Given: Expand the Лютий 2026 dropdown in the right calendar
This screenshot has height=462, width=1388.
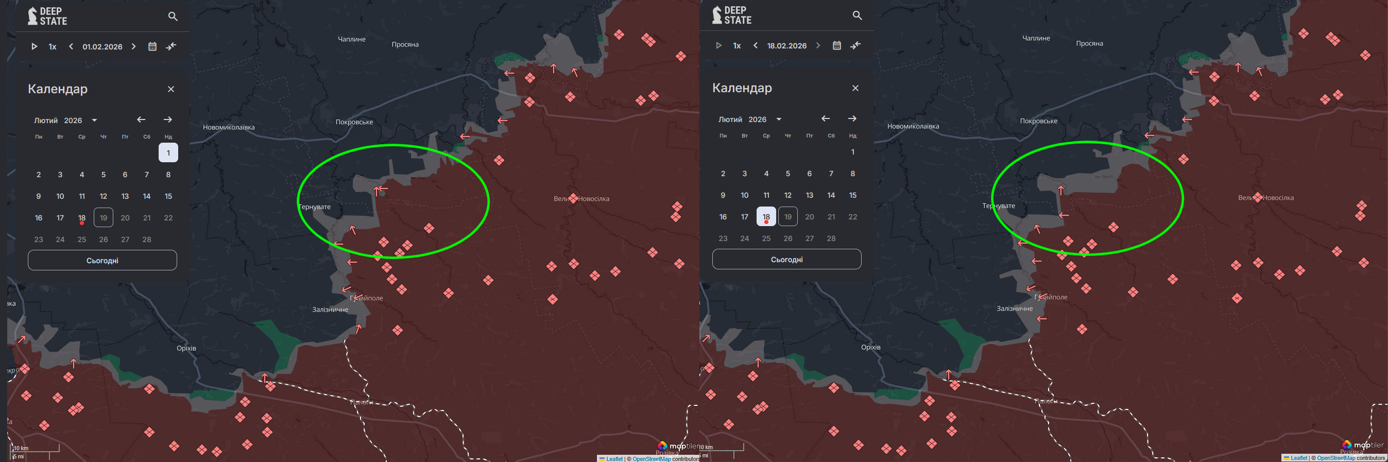Looking at the screenshot, I should [x=779, y=119].
